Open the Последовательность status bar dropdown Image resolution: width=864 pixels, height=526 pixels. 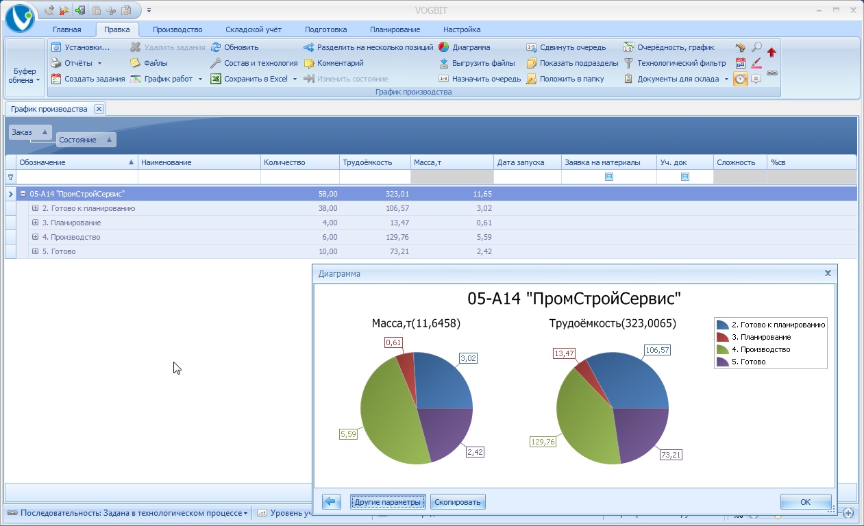pyautogui.click(x=127, y=512)
